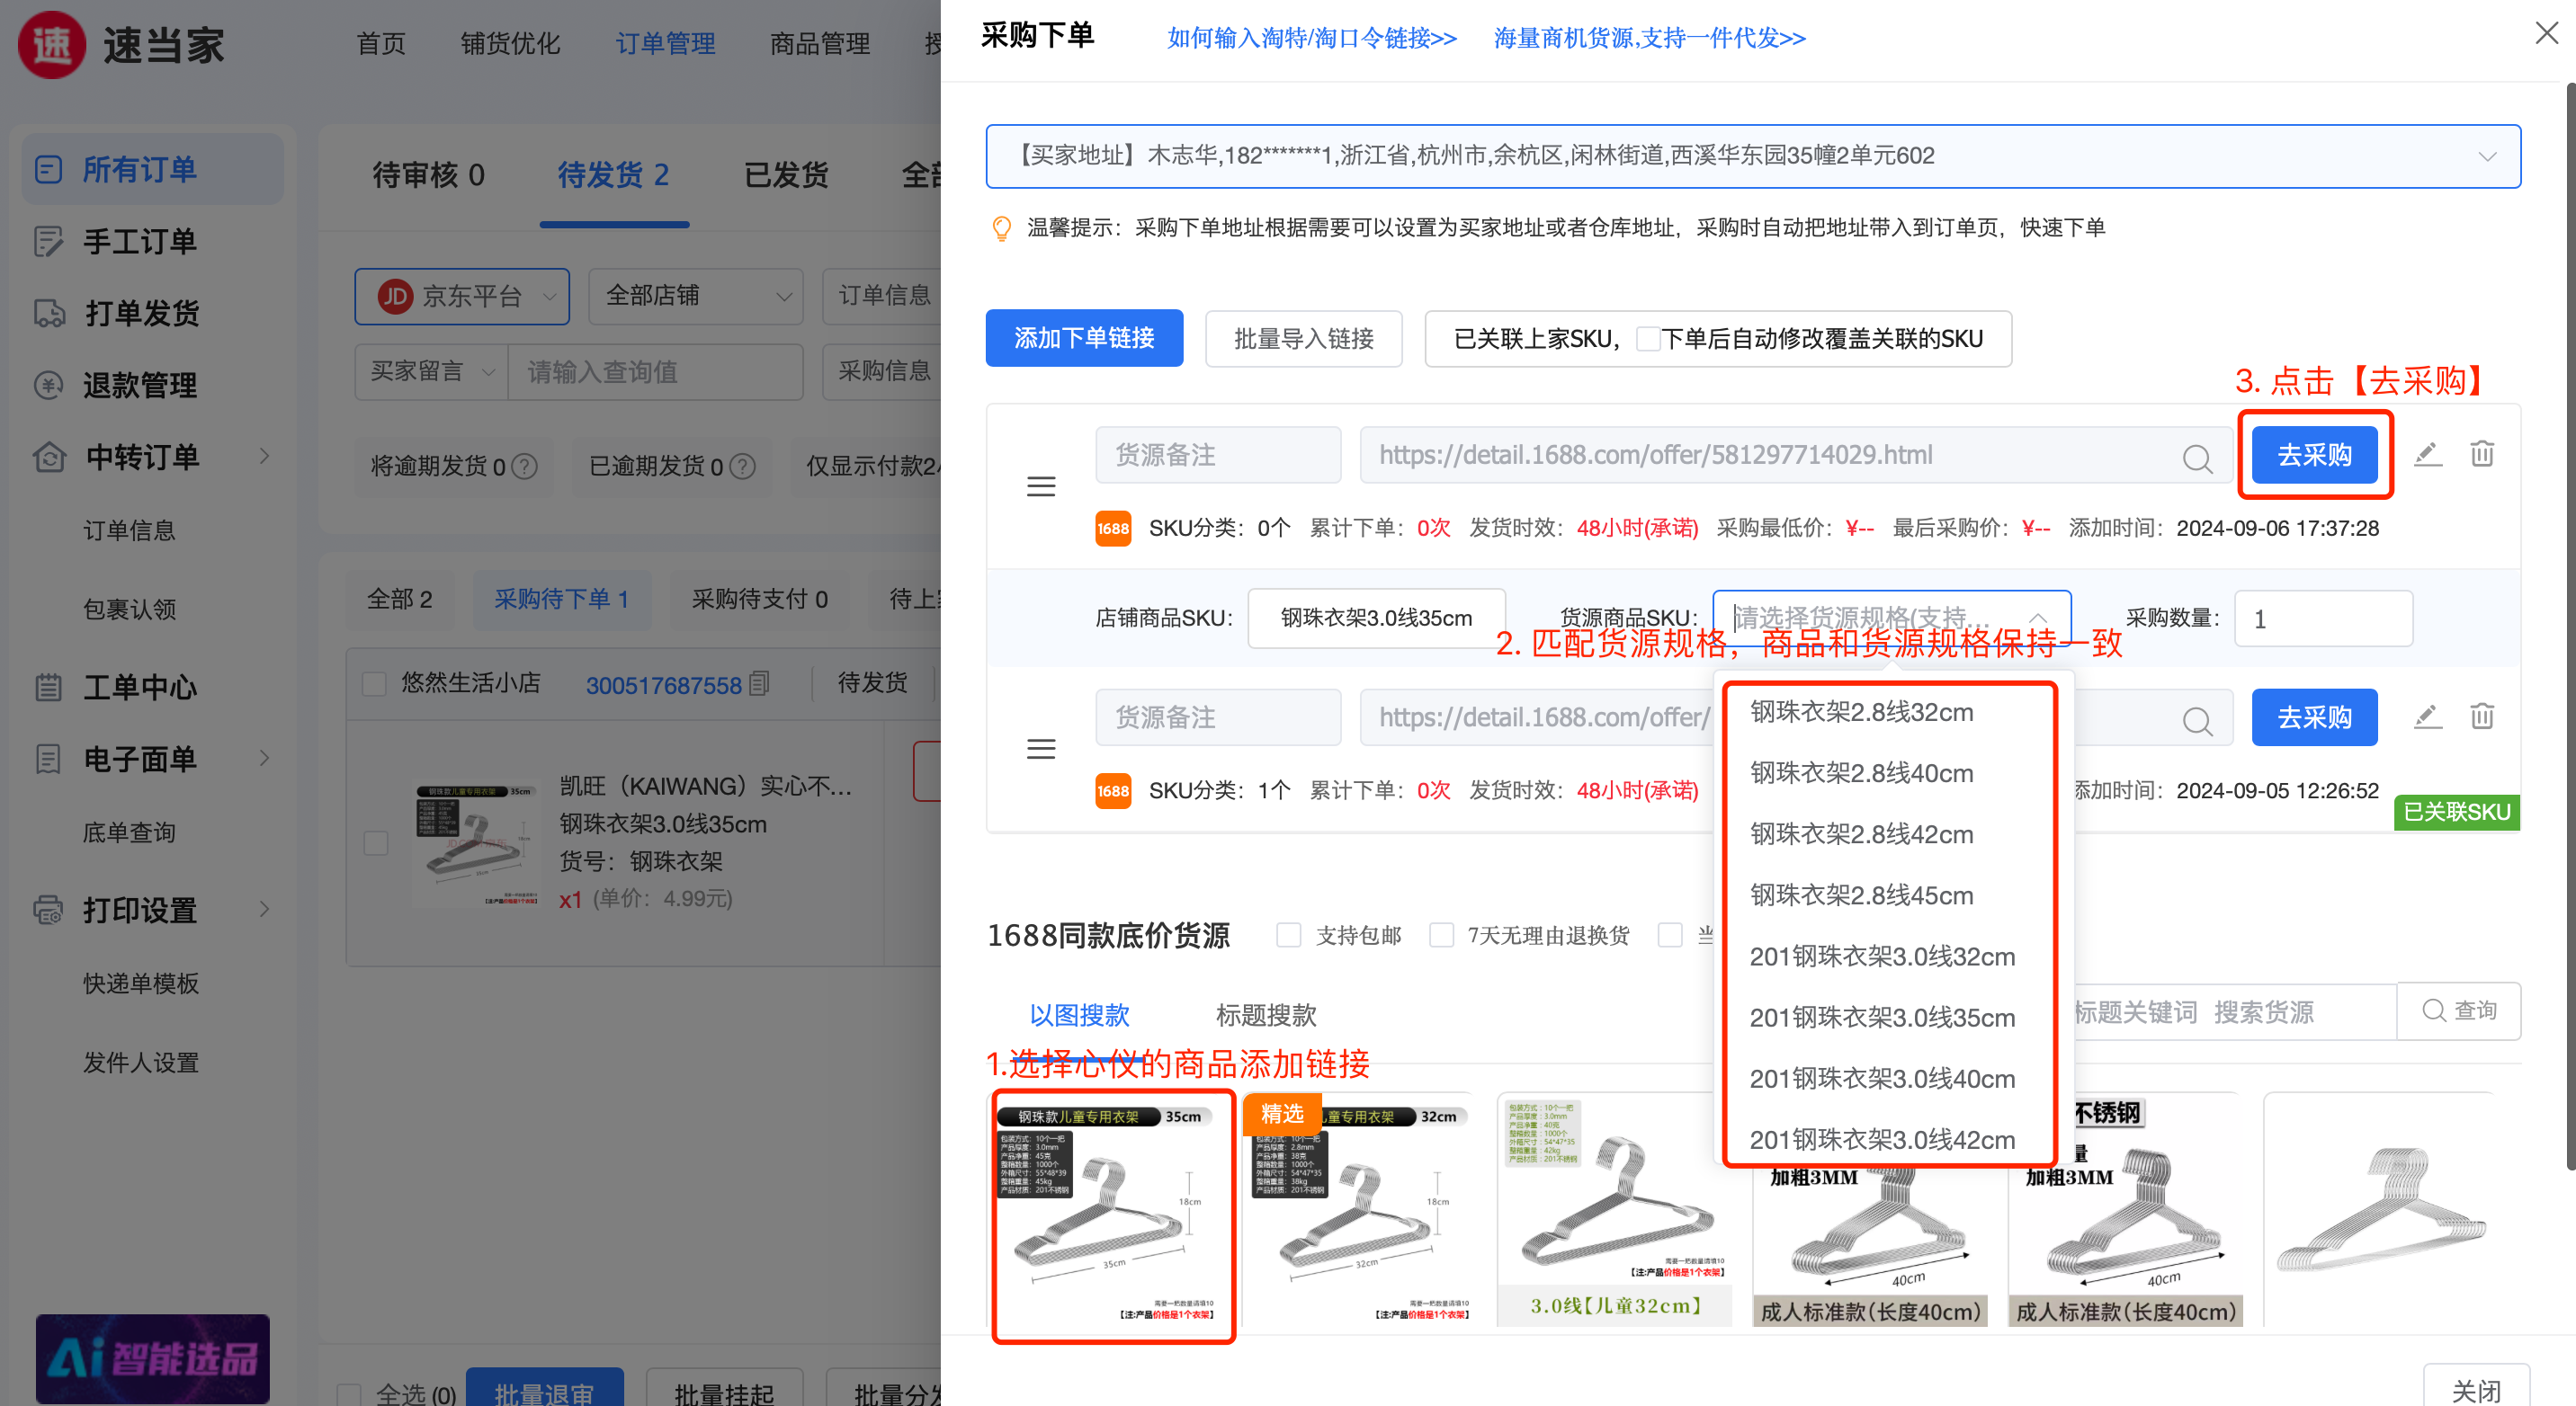This screenshot has height=1406, width=2576.
Task: Click edit pencil icon on second source row
Action: coord(2427,716)
